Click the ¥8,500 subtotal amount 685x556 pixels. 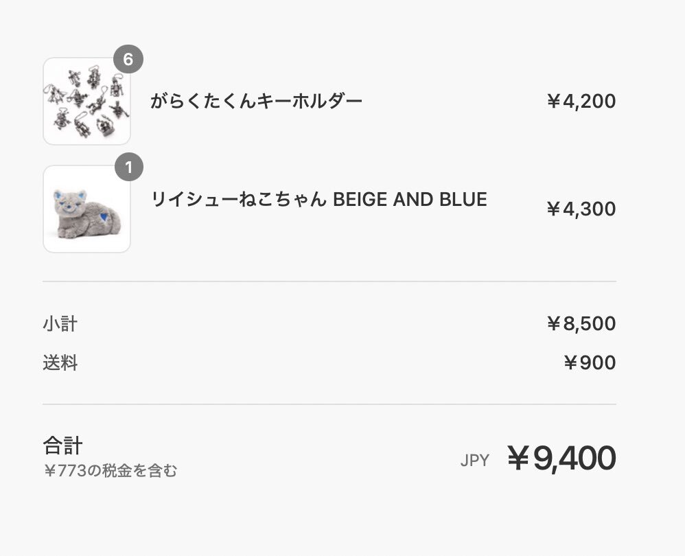tap(581, 323)
